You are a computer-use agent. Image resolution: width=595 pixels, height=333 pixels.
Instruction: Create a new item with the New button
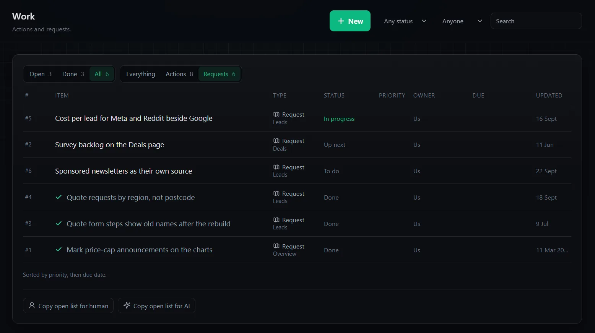click(x=350, y=21)
